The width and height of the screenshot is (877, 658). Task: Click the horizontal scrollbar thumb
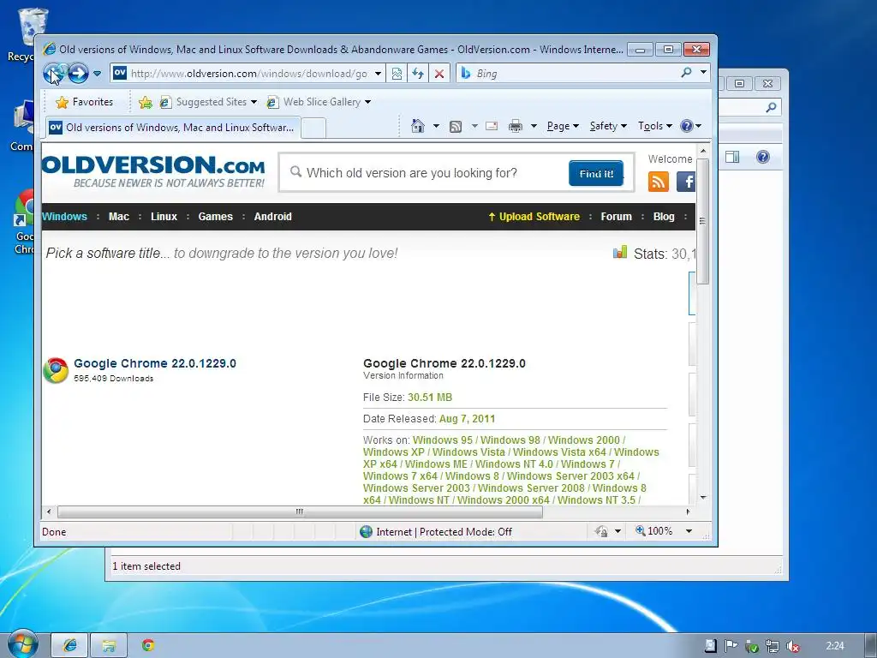coord(300,511)
